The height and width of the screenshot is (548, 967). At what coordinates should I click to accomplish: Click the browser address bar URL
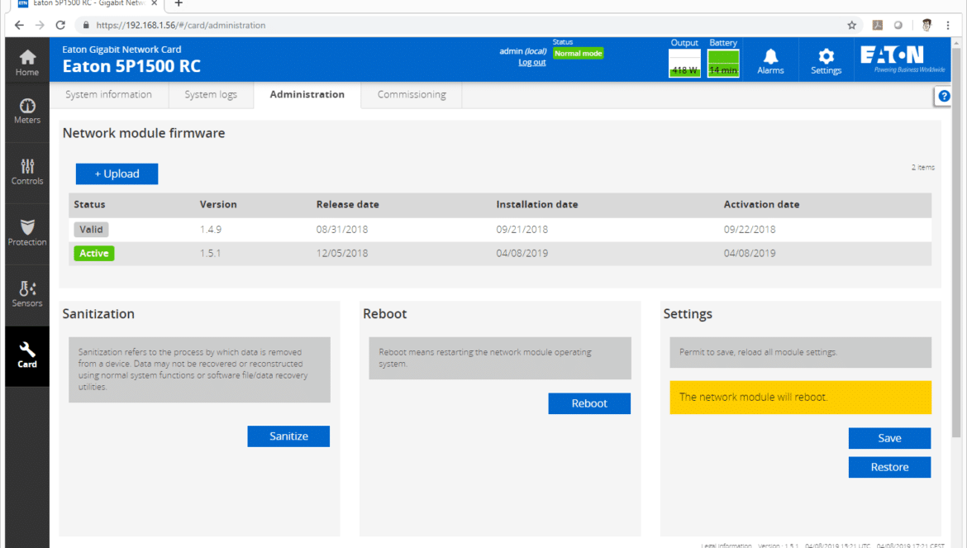pyautogui.click(x=181, y=26)
